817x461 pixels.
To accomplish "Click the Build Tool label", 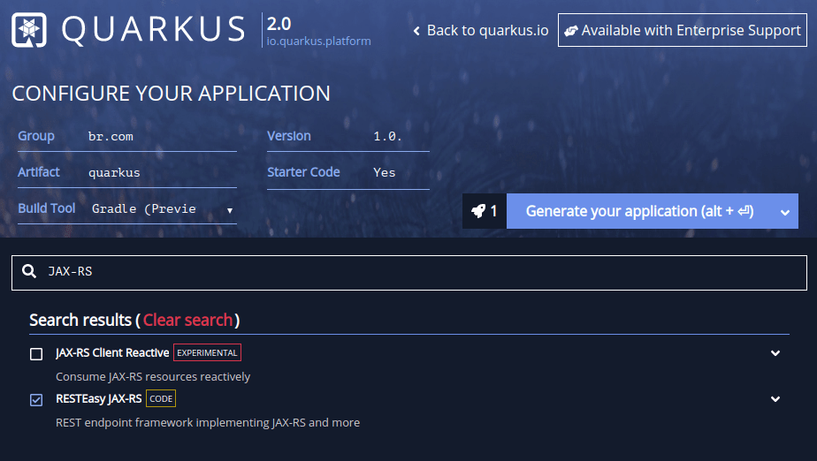I will click(x=46, y=208).
